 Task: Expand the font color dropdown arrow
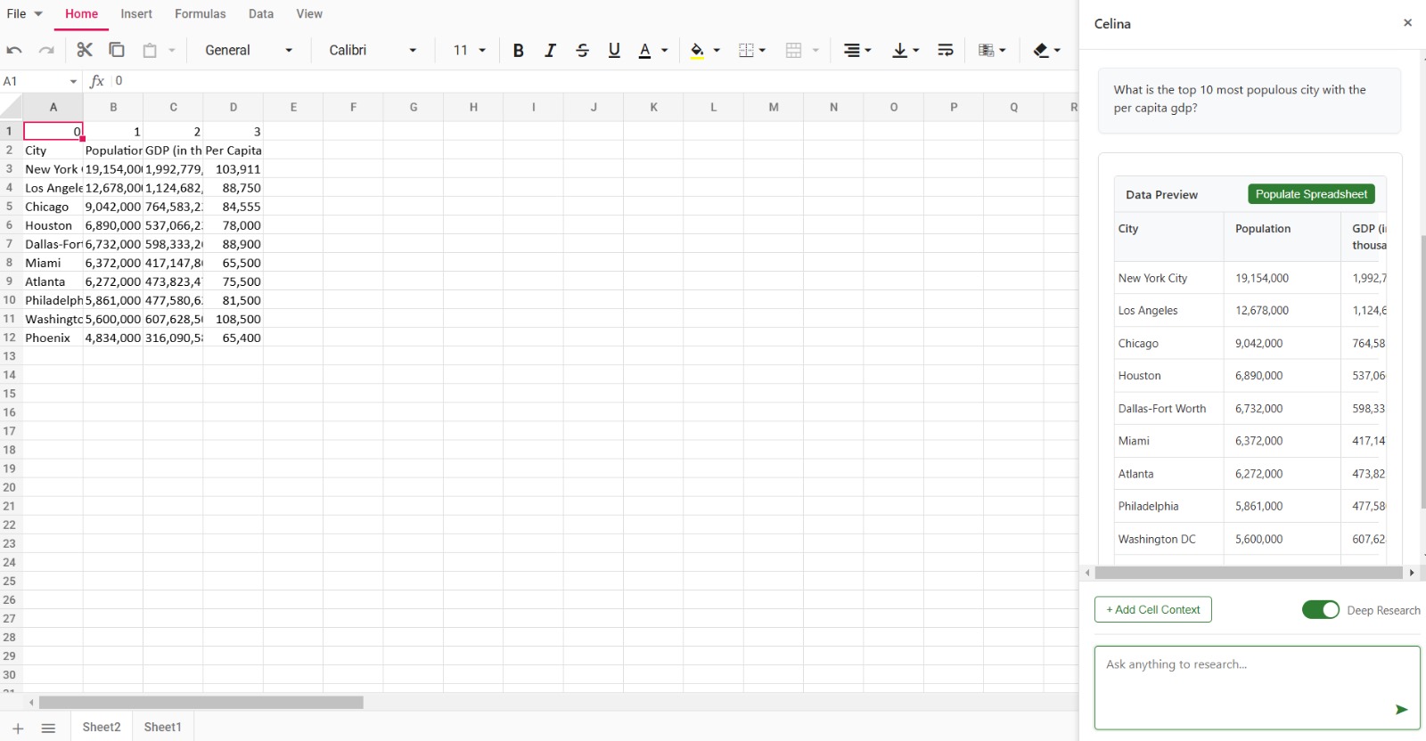(665, 51)
